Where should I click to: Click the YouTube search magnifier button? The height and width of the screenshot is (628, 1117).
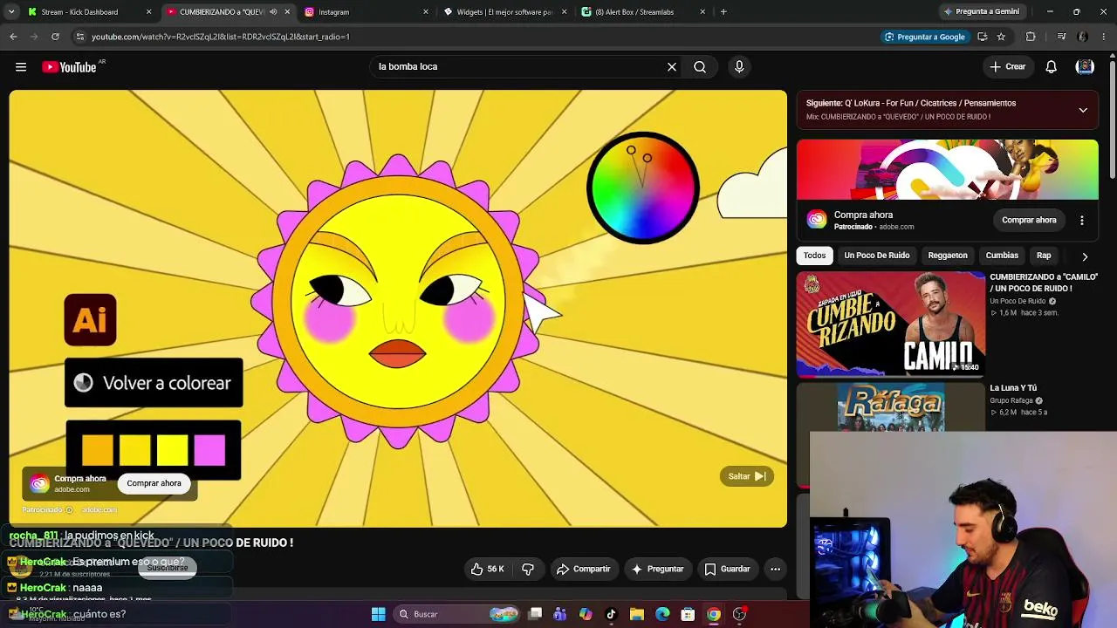(x=700, y=67)
